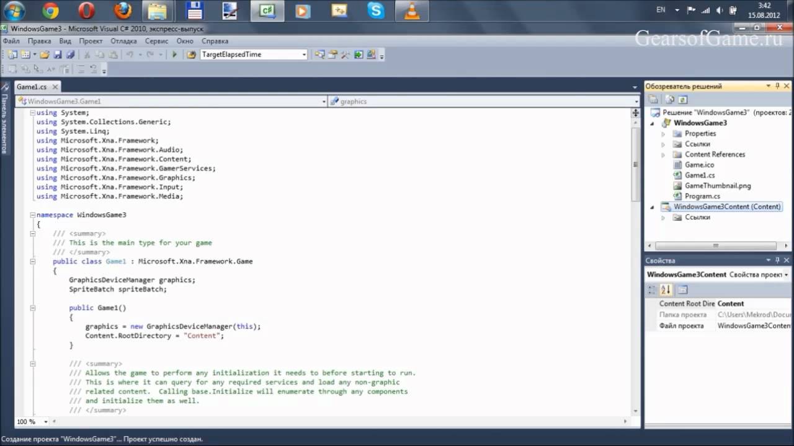Click the Add New Item toolbar icon

(x=25, y=55)
